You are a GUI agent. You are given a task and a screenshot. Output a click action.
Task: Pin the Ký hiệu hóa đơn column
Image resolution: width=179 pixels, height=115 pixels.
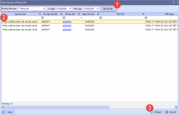[x=61, y=14]
